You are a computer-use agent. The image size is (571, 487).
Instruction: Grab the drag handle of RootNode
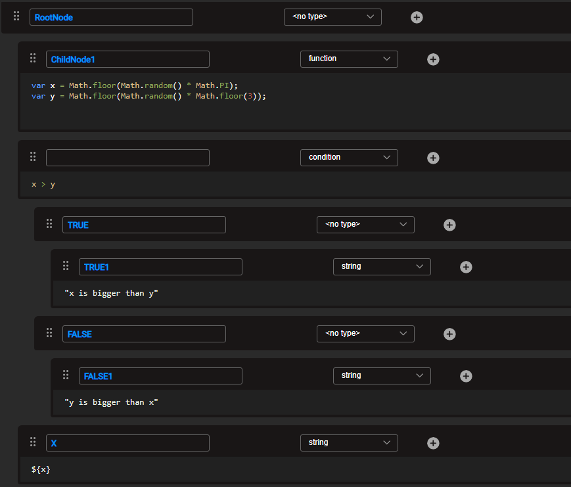(x=16, y=16)
